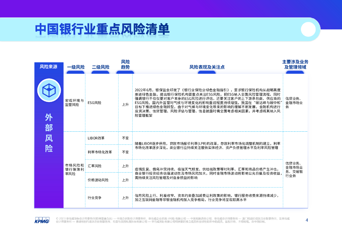Select the 汇率风险 cell
This screenshot has height=237, width=342.
(95, 166)
